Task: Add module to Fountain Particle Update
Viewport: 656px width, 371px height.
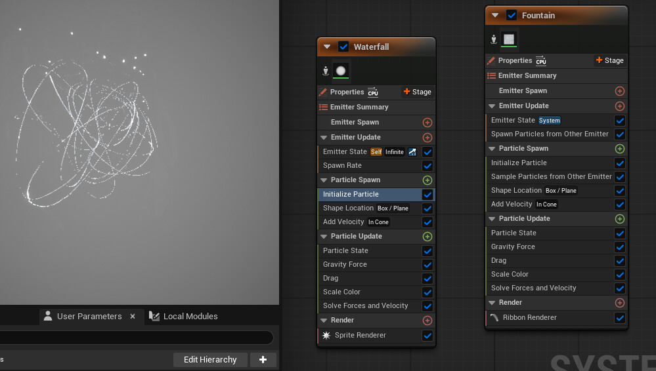Action: coord(620,219)
